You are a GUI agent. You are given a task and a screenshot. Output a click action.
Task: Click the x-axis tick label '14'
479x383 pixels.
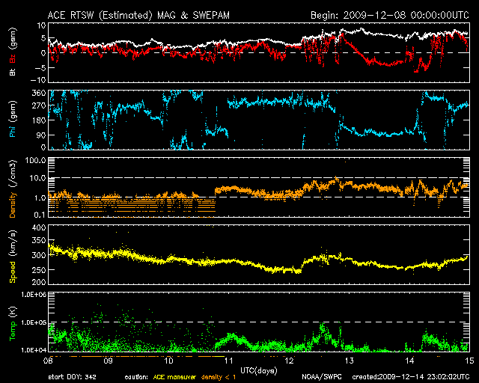[x=409, y=361]
